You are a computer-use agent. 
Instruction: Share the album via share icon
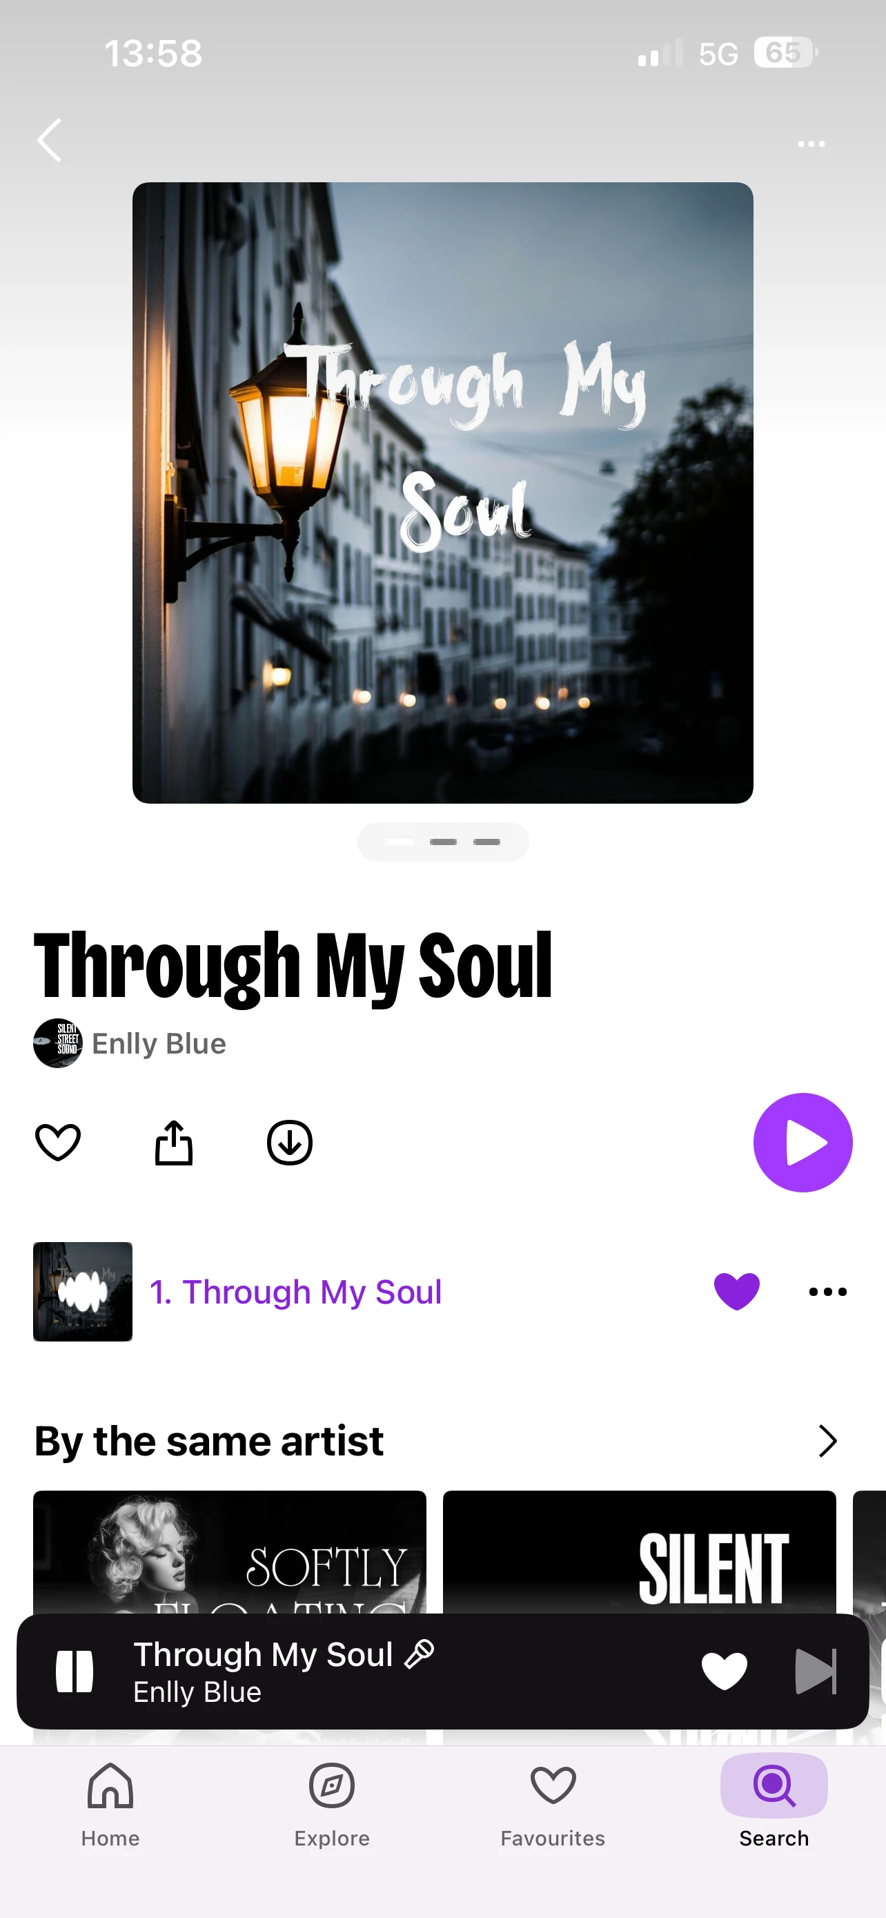(173, 1142)
